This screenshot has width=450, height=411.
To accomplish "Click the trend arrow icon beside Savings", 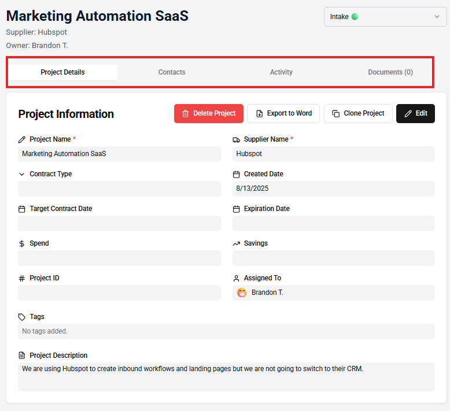I will [x=236, y=243].
